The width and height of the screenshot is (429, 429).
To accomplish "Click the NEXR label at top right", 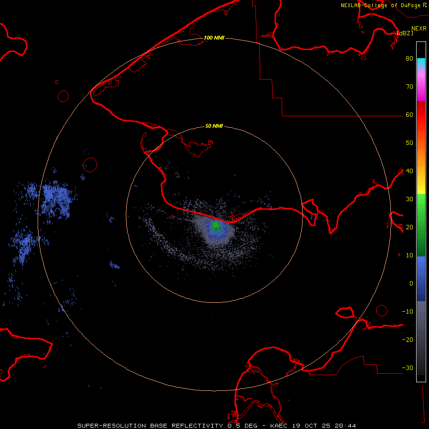I will pyautogui.click(x=419, y=29).
